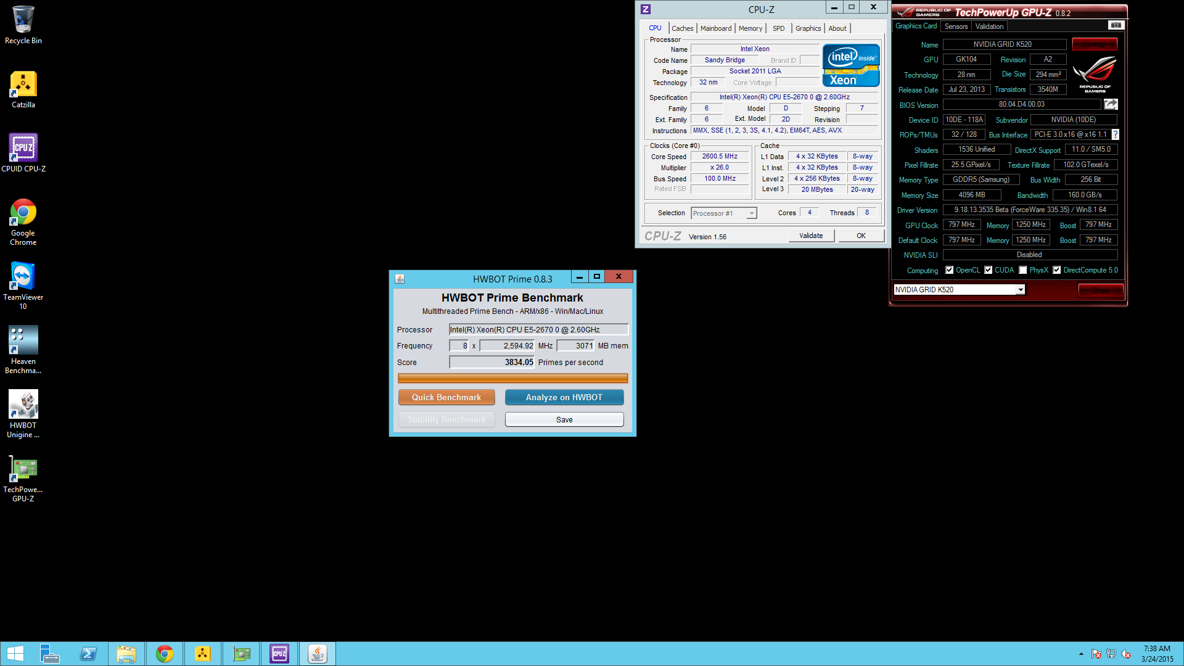
Task: Click the ROG logo in GPU-Z
Action: [1095, 74]
